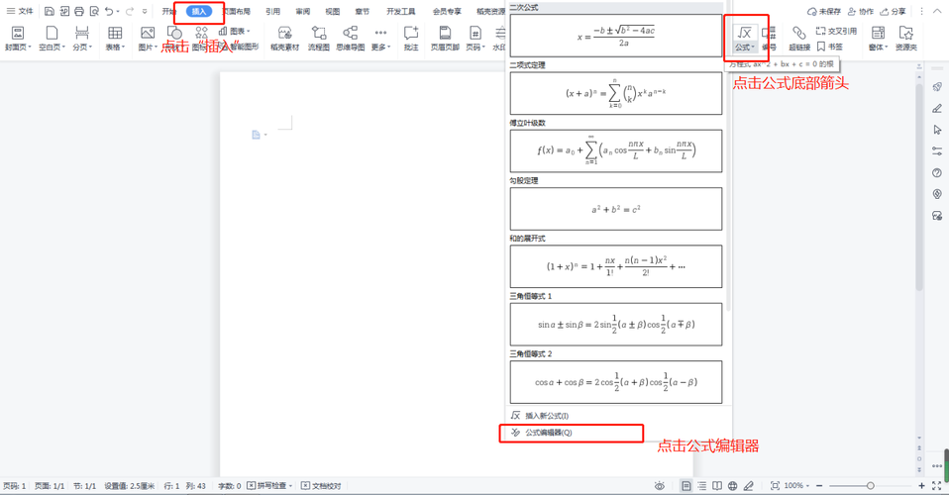The width and height of the screenshot is (949, 495).
Task: Insert a hyperlink (超链接)
Action: click(x=798, y=39)
